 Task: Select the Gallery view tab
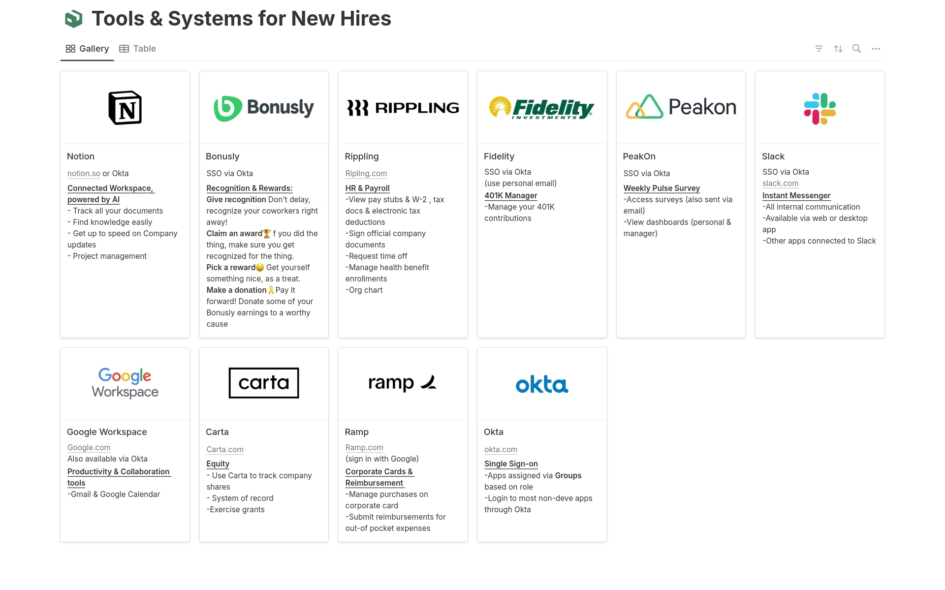(x=88, y=49)
